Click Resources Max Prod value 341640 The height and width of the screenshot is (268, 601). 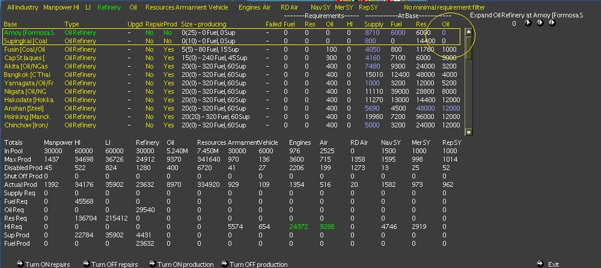pos(209,159)
